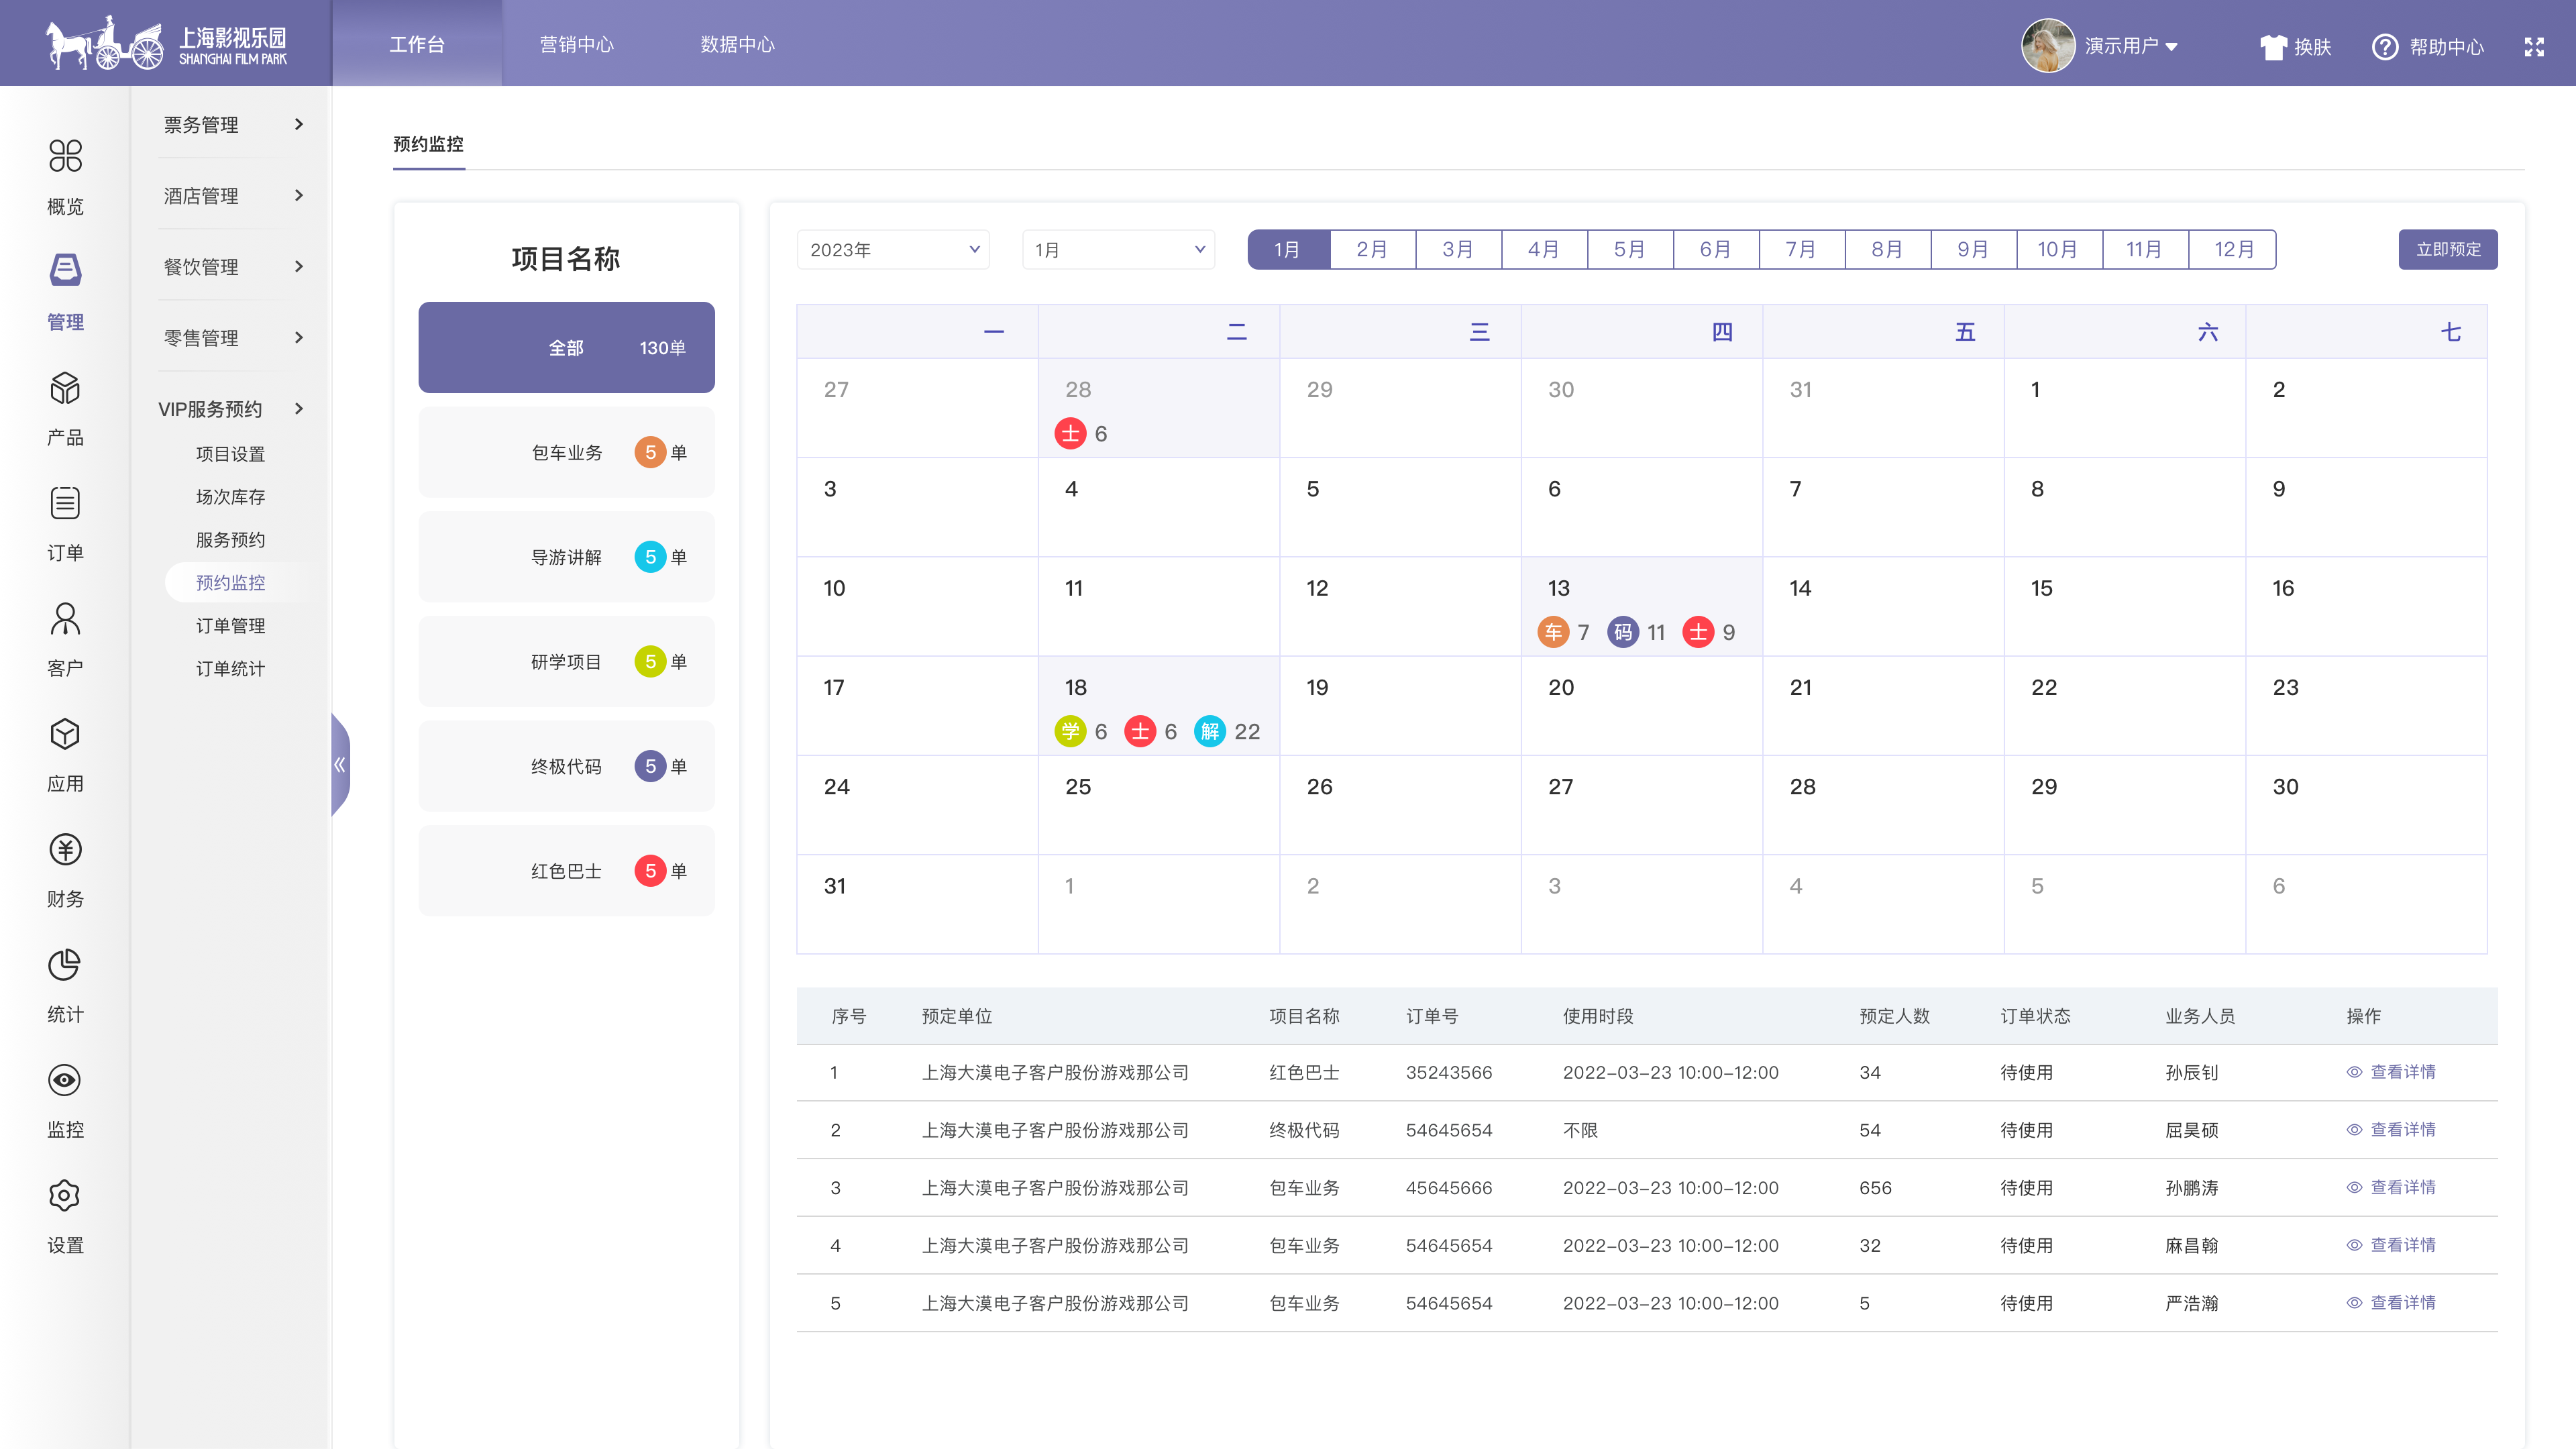Select the 红色巴士 project card

(566, 871)
